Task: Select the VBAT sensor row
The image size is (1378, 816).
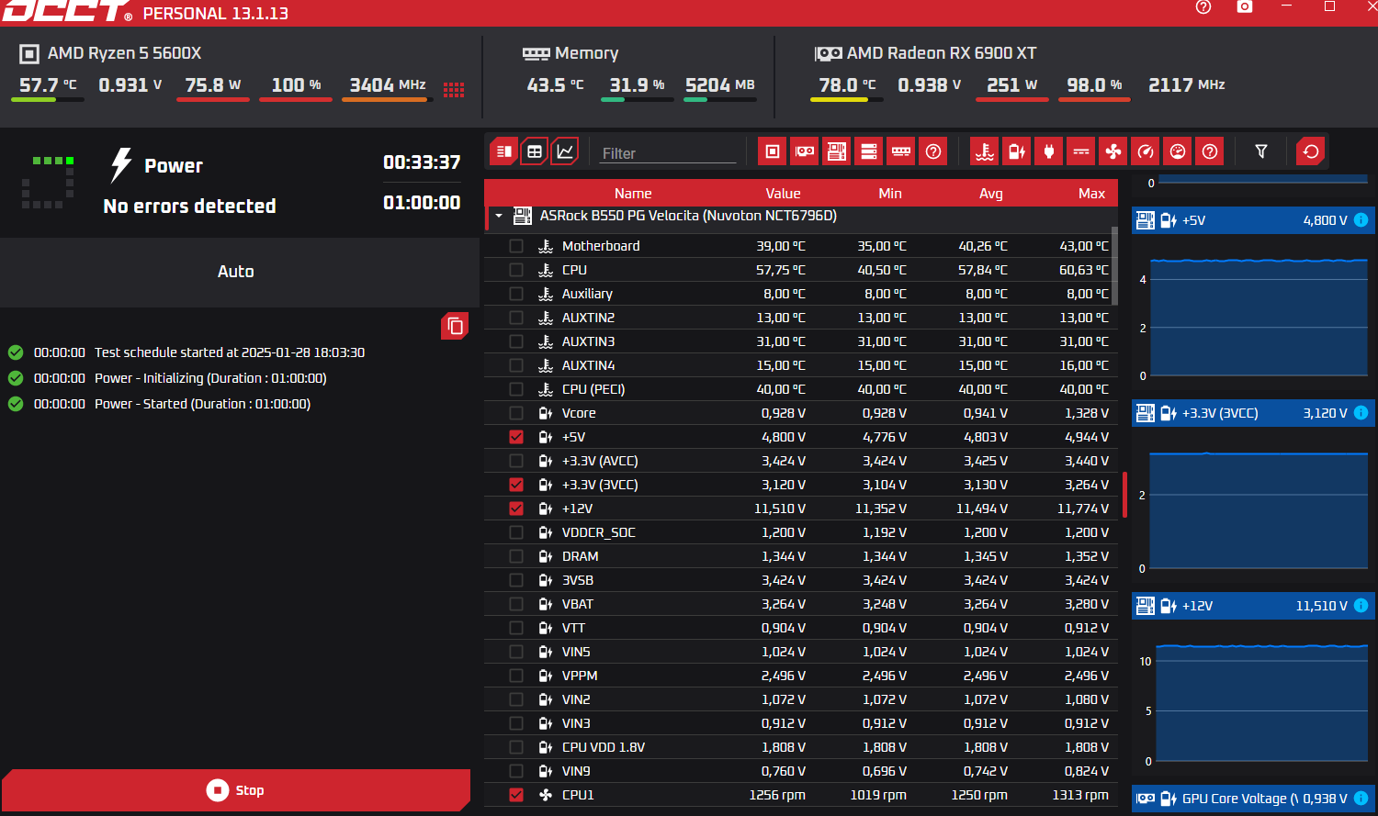Action: [801, 604]
